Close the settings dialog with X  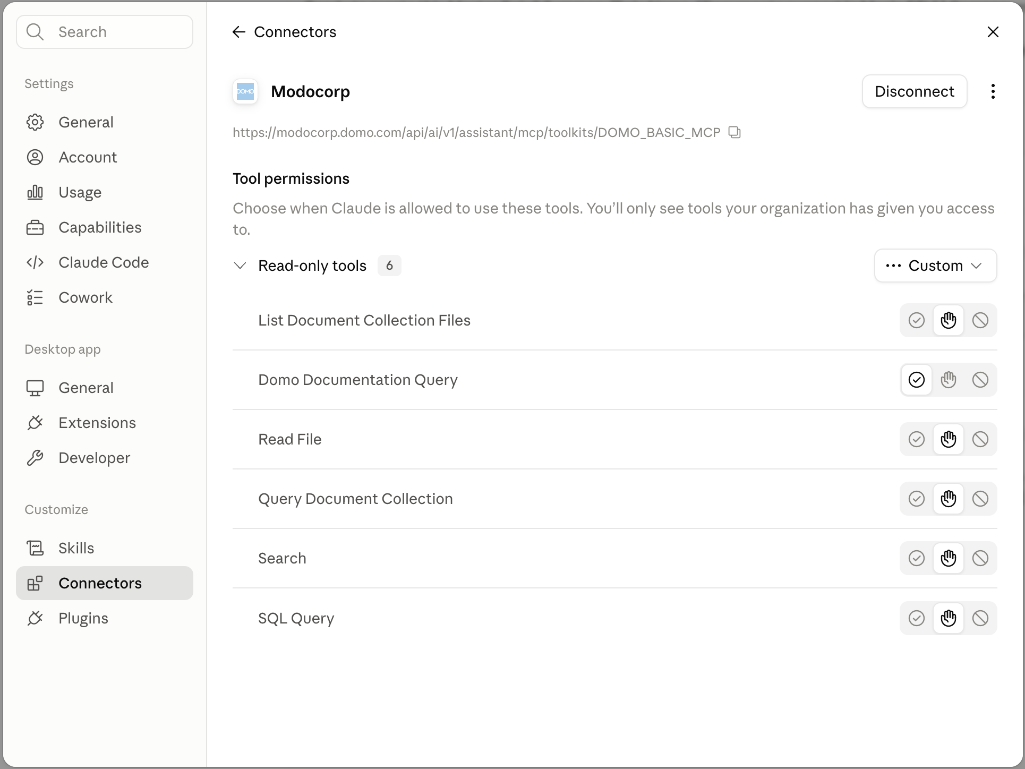993,32
